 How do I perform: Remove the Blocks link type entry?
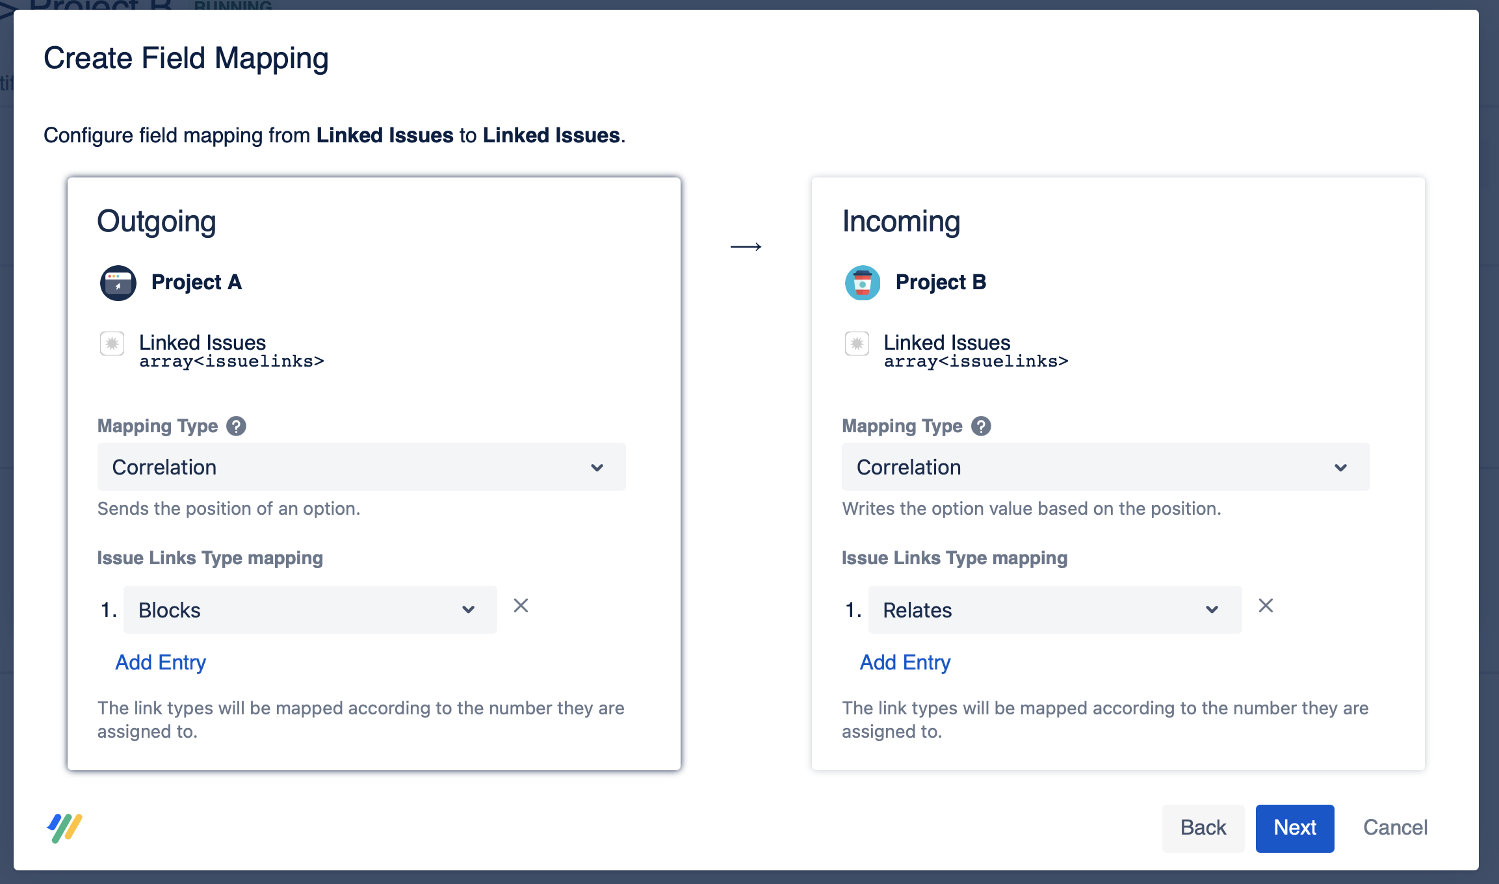[521, 606]
